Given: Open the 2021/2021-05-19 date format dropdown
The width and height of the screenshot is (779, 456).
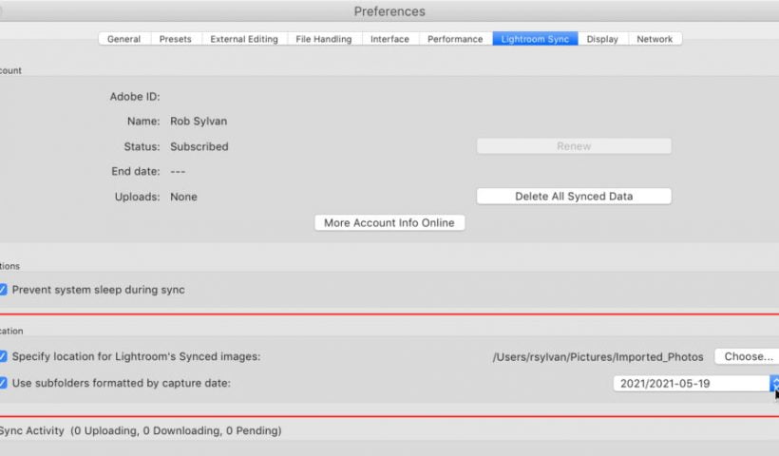Looking at the screenshot, I should pyautogui.click(x=693, y=384).
